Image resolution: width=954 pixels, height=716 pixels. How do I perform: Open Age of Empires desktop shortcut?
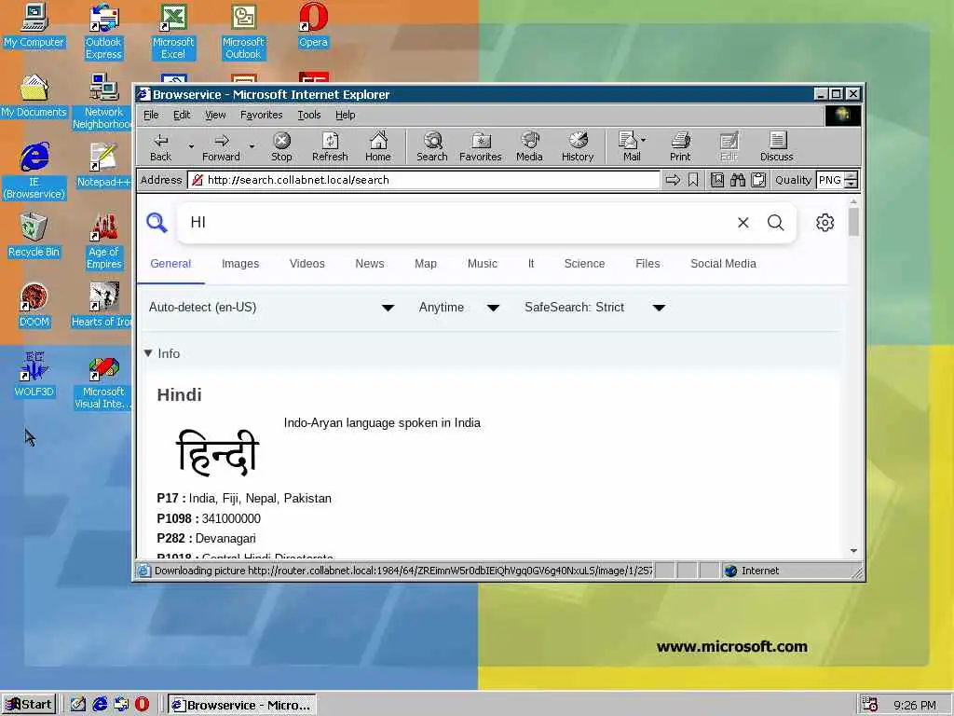pyautogui.click(x=103, y=241)
